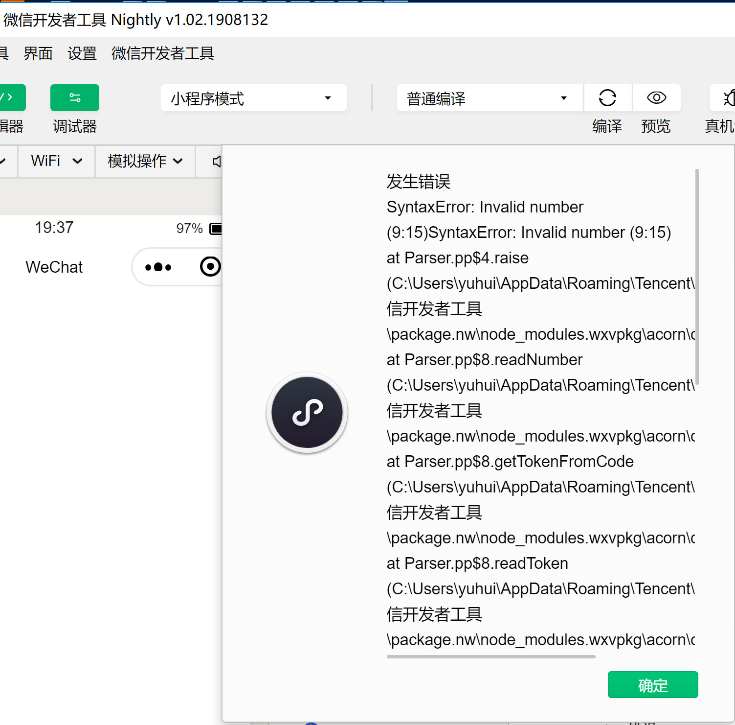
Task: Expand the 模拟操作 dropdown
Action: [145, 161]
